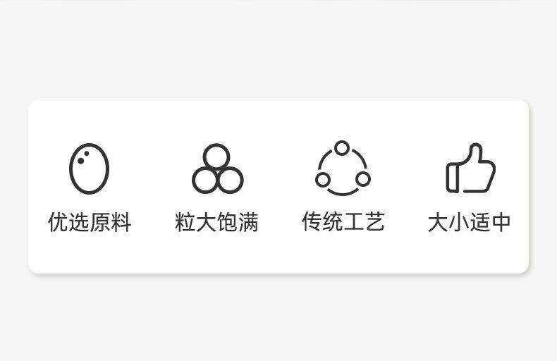The image size is (557, 361).
Task: Select the three stacked circles icon
Action: (218, 169)
